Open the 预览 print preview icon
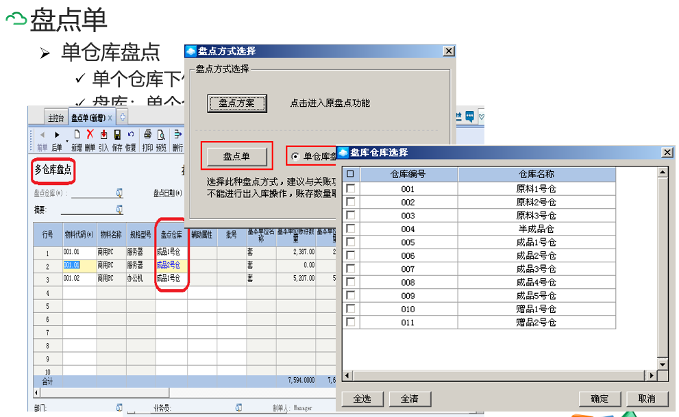The image size is (679, 417). (161, 134)
